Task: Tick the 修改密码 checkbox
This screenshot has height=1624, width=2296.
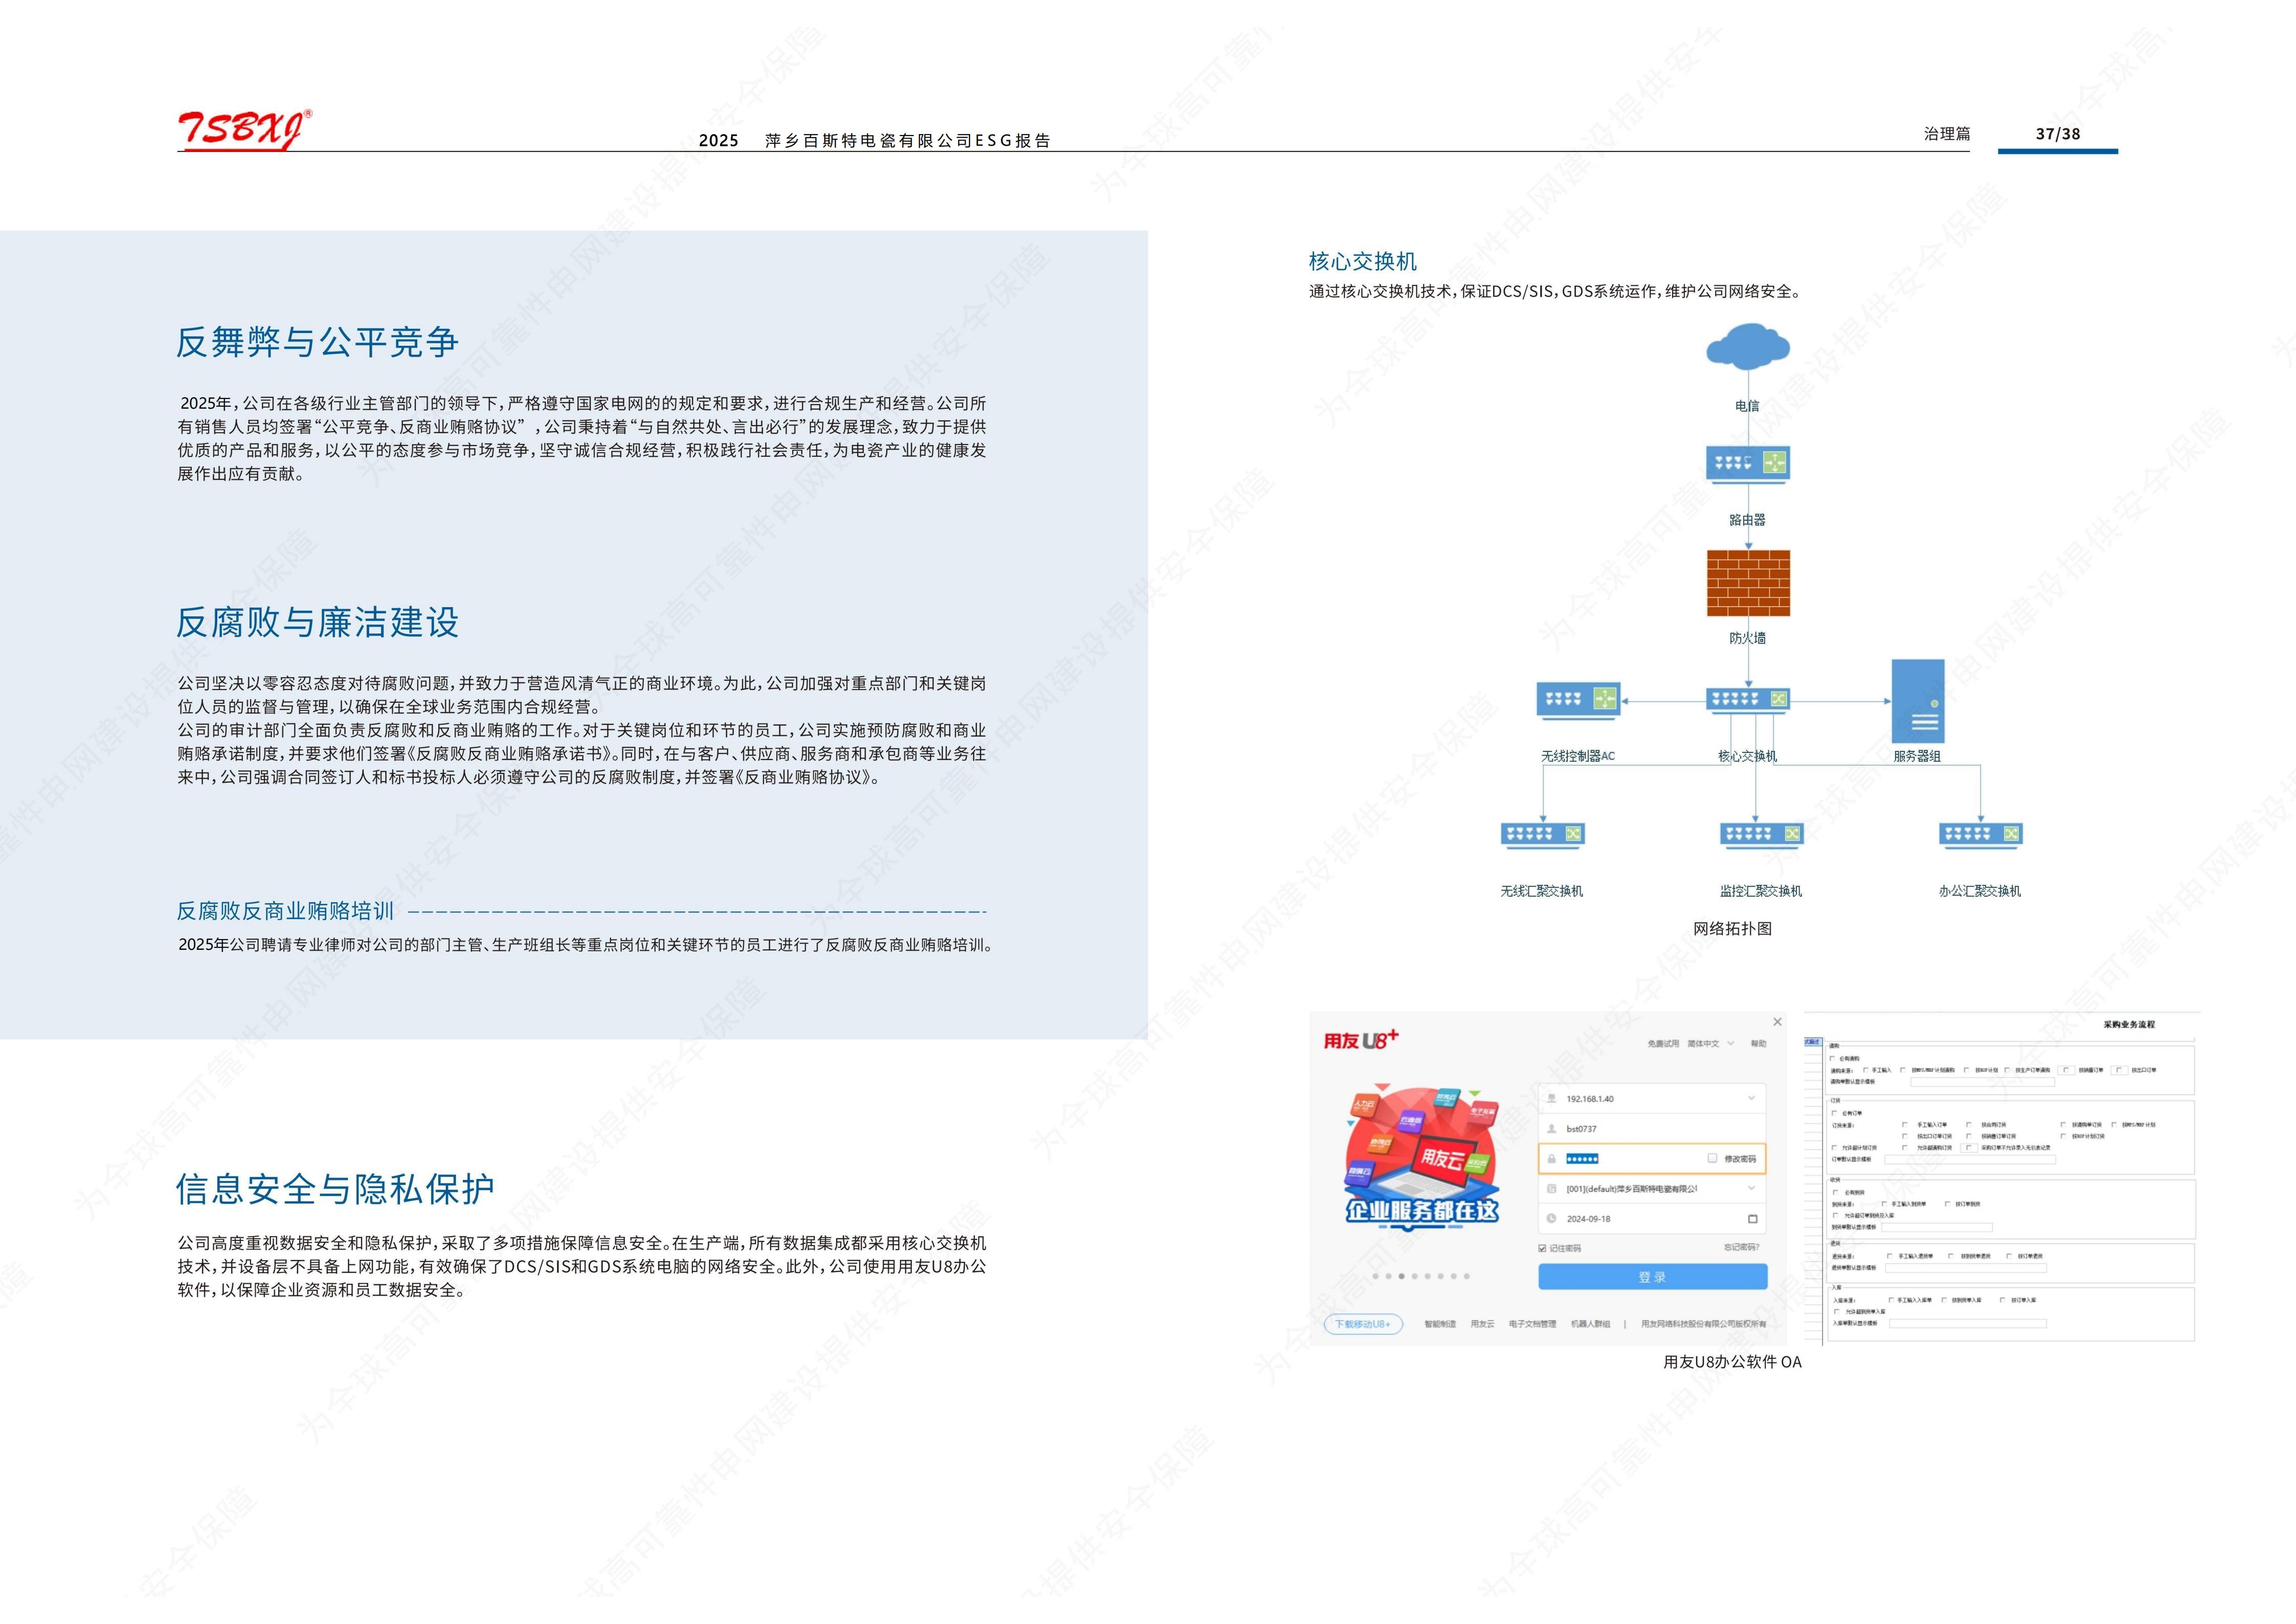Action: click(x=1712, y=1158)
